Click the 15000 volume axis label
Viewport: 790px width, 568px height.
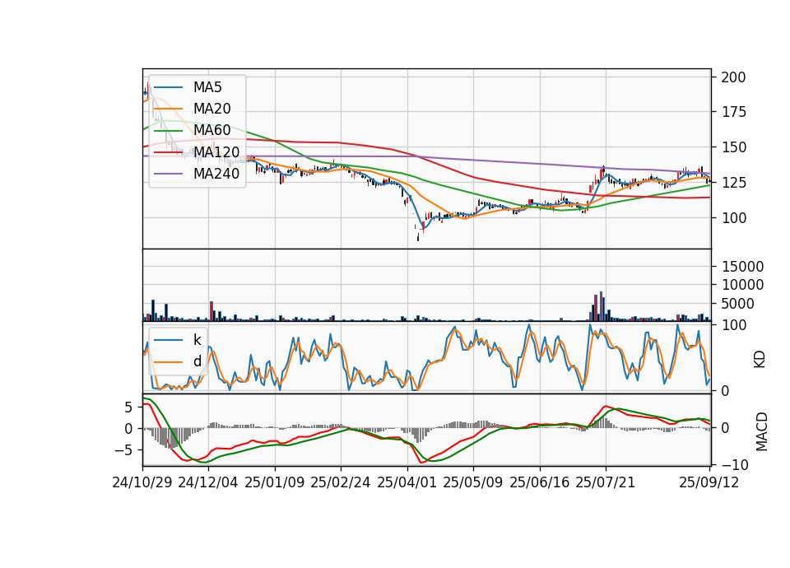pyautogui.click(x=742, y=267)
